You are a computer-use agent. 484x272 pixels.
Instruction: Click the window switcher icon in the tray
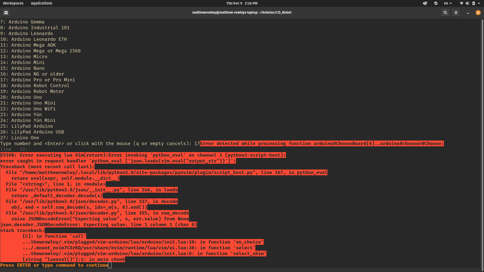click(425, 3)
